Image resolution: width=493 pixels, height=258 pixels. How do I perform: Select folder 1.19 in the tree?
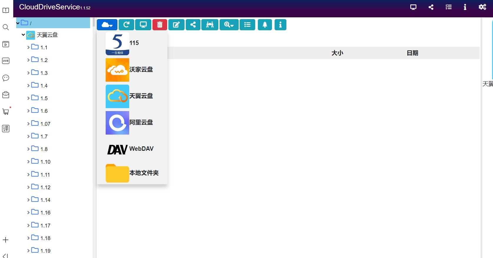point(41,251)
